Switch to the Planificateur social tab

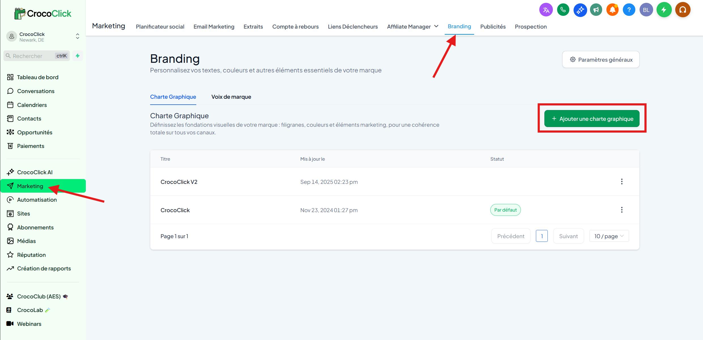click(160, 27)
